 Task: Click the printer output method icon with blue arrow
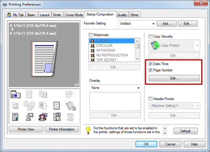pyautogui.click(x=16, y=94)
